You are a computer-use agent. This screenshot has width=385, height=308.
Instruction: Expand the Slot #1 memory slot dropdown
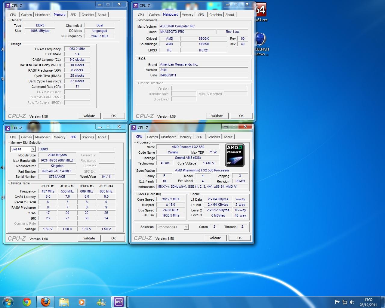pos(33,149)
